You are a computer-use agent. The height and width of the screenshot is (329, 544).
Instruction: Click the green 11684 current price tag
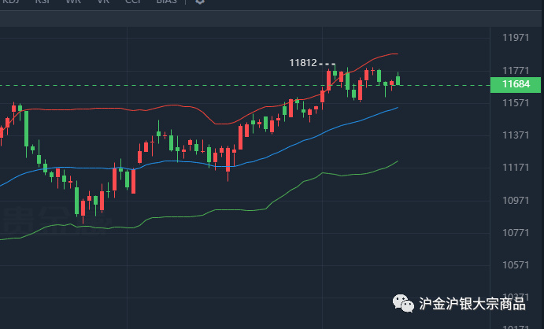point(516,84)
